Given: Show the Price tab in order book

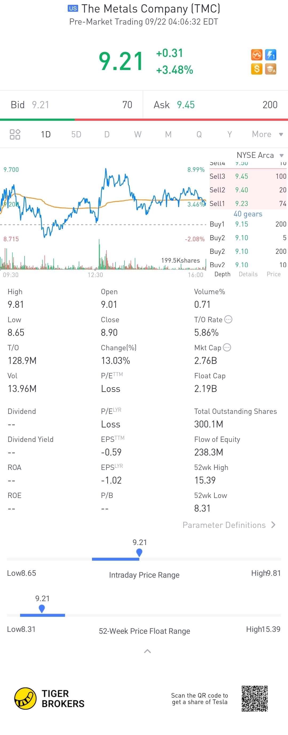Looking at the screenshot, I should coord(274,274).
